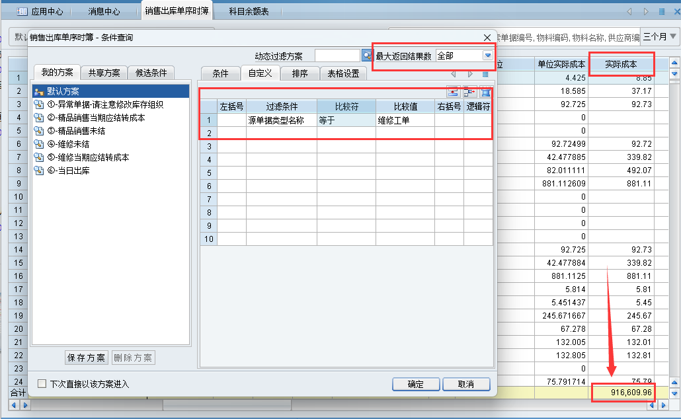Click the tab list menu icon in dialog

(485, 74)
